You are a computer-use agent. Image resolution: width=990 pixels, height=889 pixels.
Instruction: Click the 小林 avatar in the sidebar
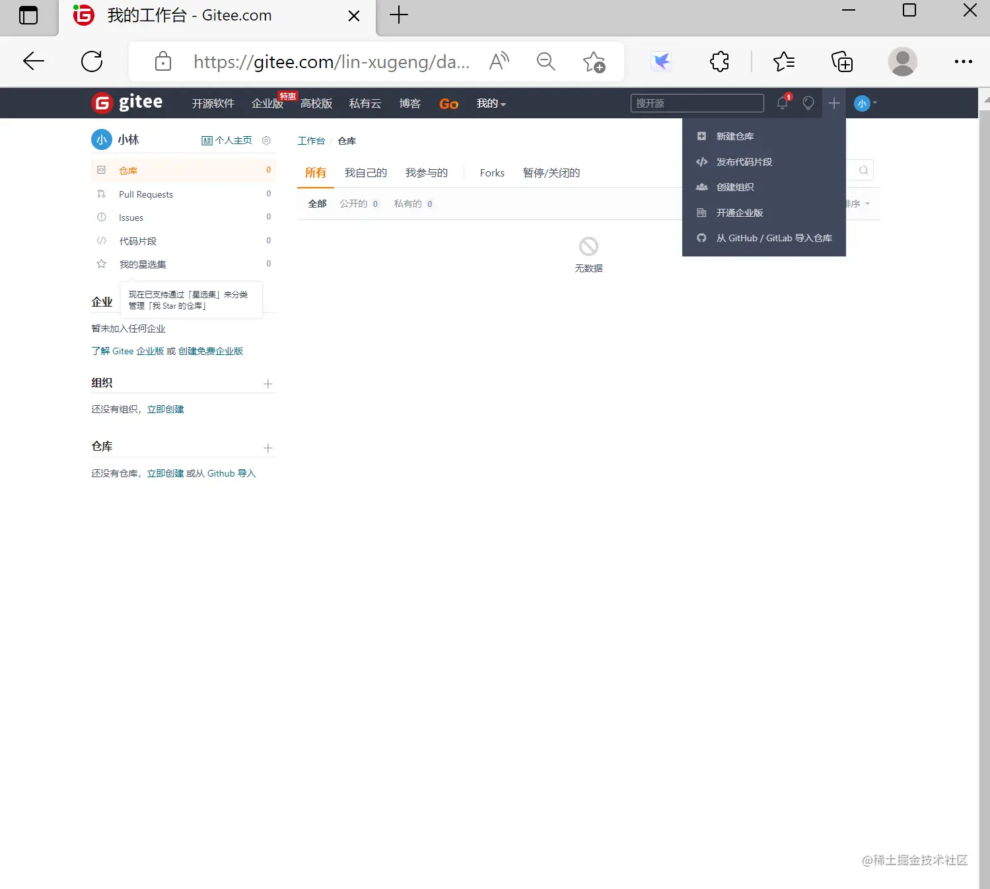tap(101, 139)
